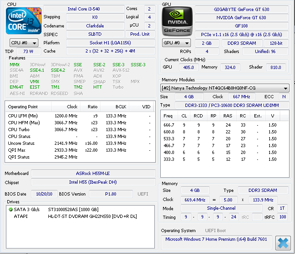Click the Prod. Unit field
Image resolution: width=295 pixels, height=254 pixels.
[140, 34]
